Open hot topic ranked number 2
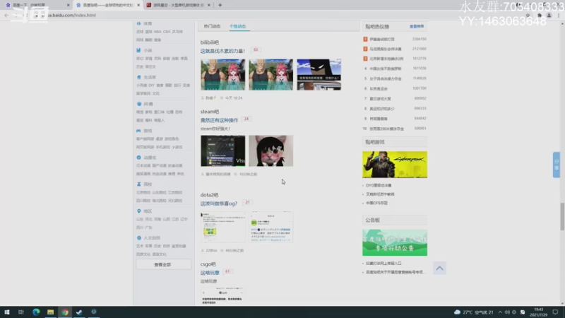Viewport: 565px width, 318px height. coord(385,49)
